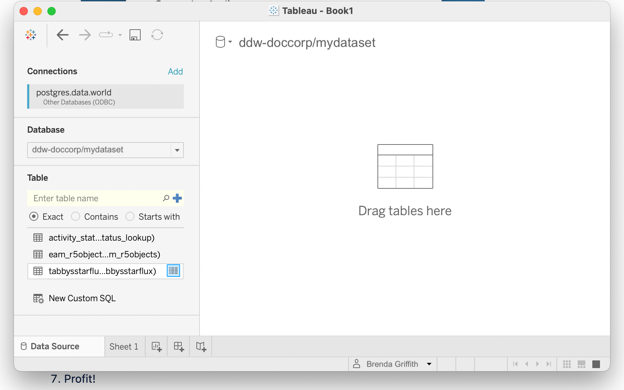Go to previous sheet arrow
Image resolution: width=624 pixels, height=390 pixels.
click(x=526, y=364)
